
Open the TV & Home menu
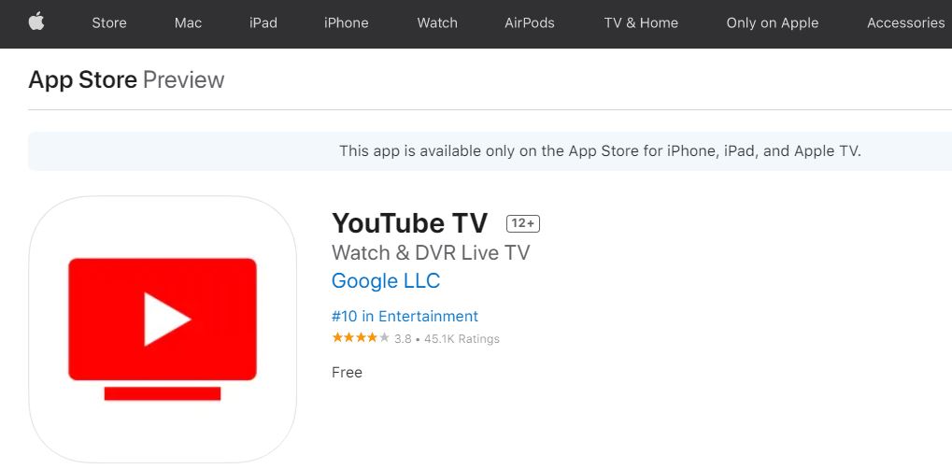pos(641,23)
